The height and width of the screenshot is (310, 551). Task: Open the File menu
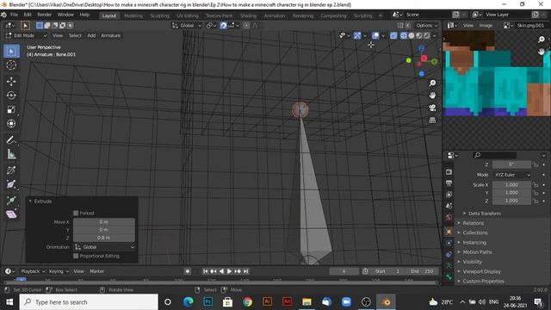pyautogui.click(x=14, y=15)
